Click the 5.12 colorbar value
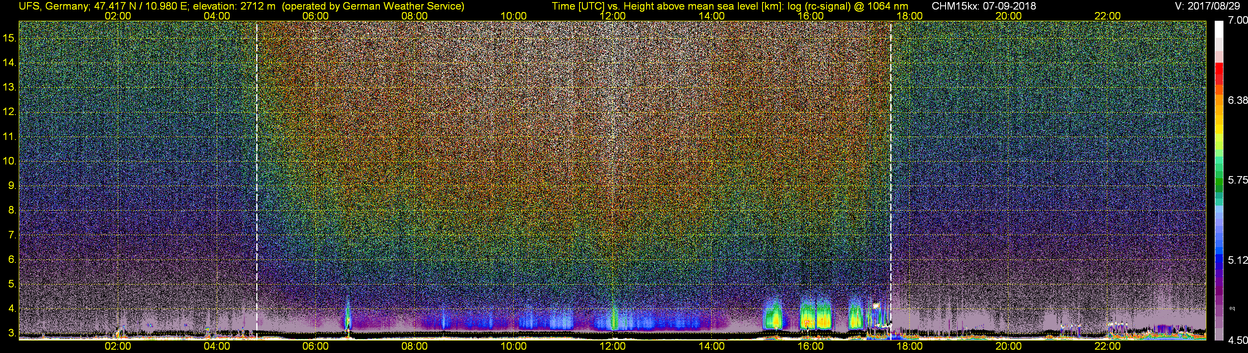This screenshot has height=353, width=1248. (x=1237, y=260)
